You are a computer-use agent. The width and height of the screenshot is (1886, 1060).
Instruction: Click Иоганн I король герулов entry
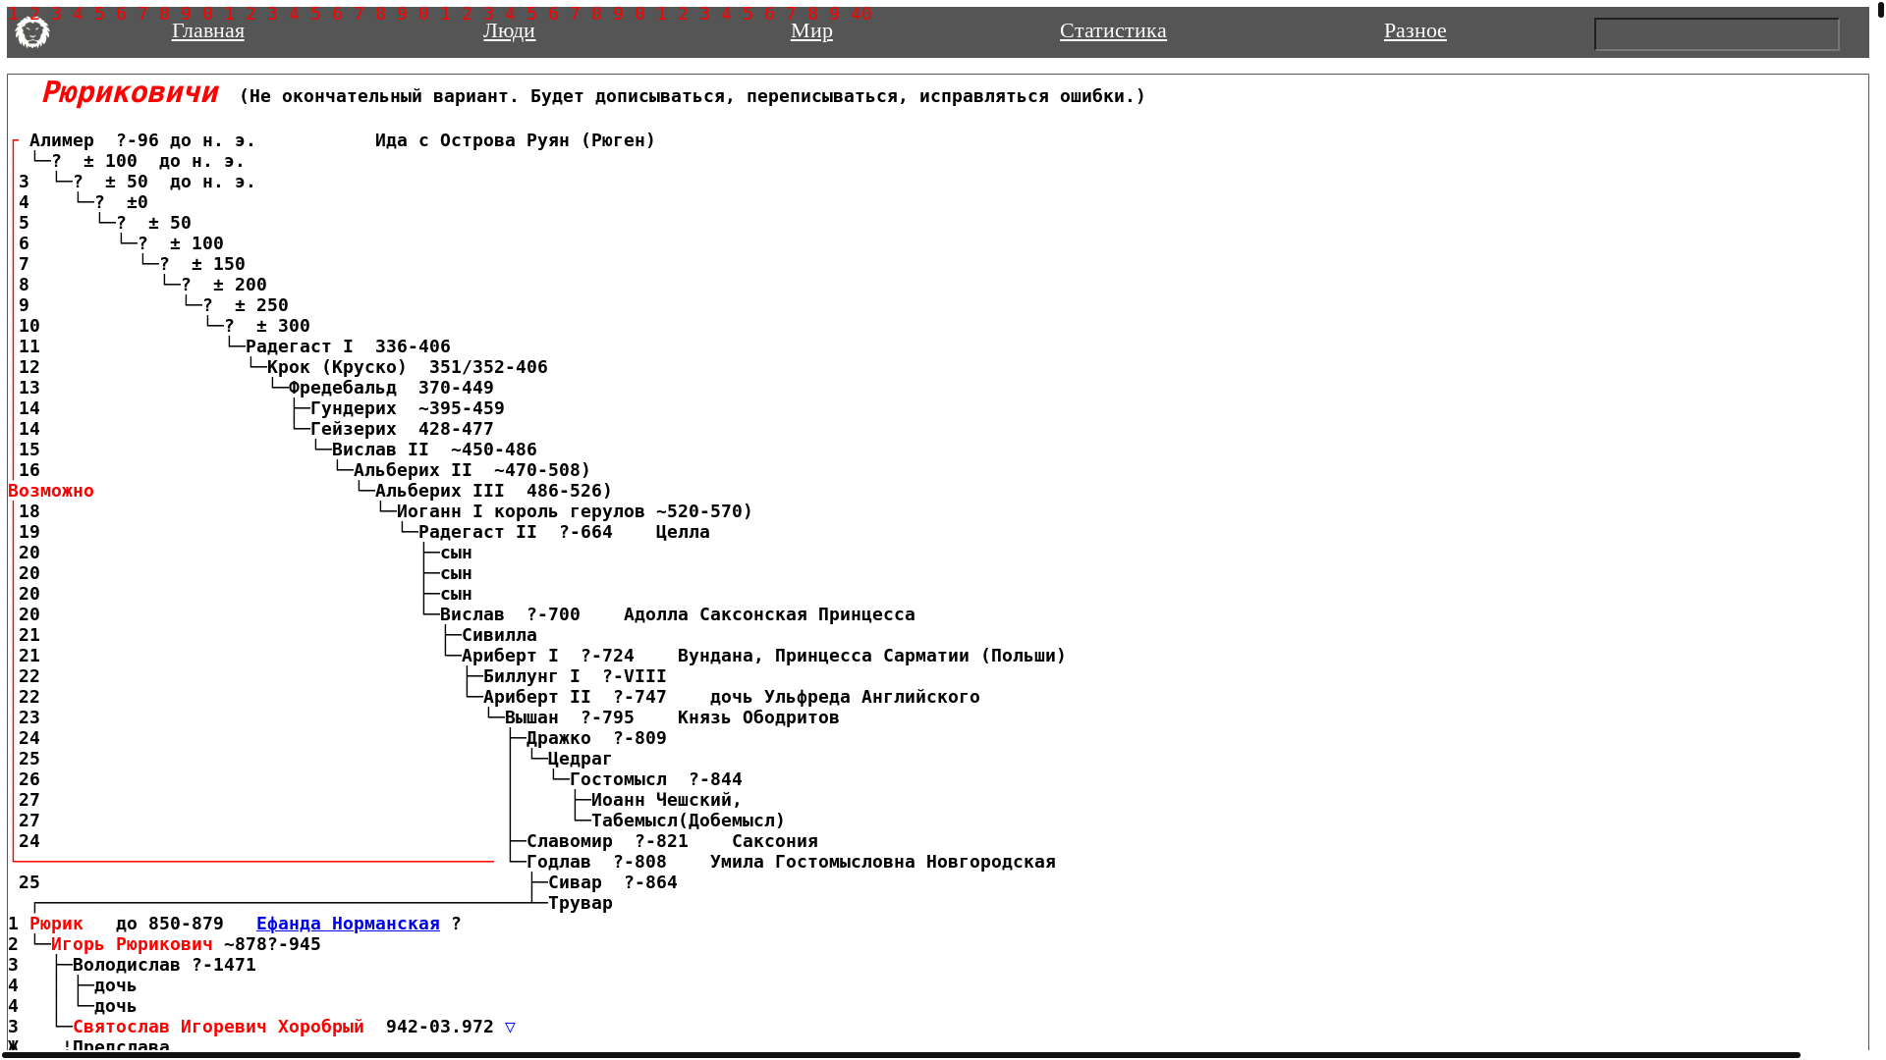(575, 511)
